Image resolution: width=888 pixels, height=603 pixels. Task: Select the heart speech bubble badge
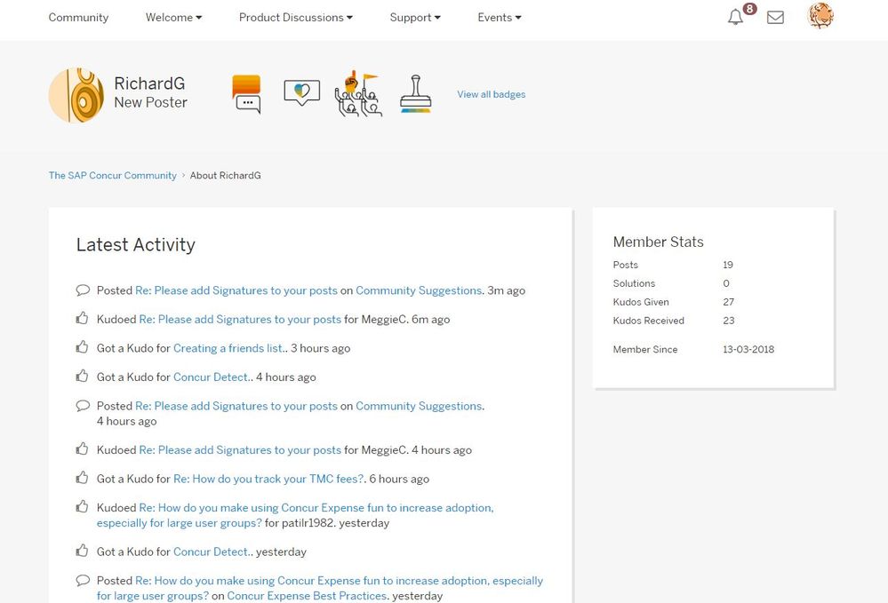[x=302, y=92]
